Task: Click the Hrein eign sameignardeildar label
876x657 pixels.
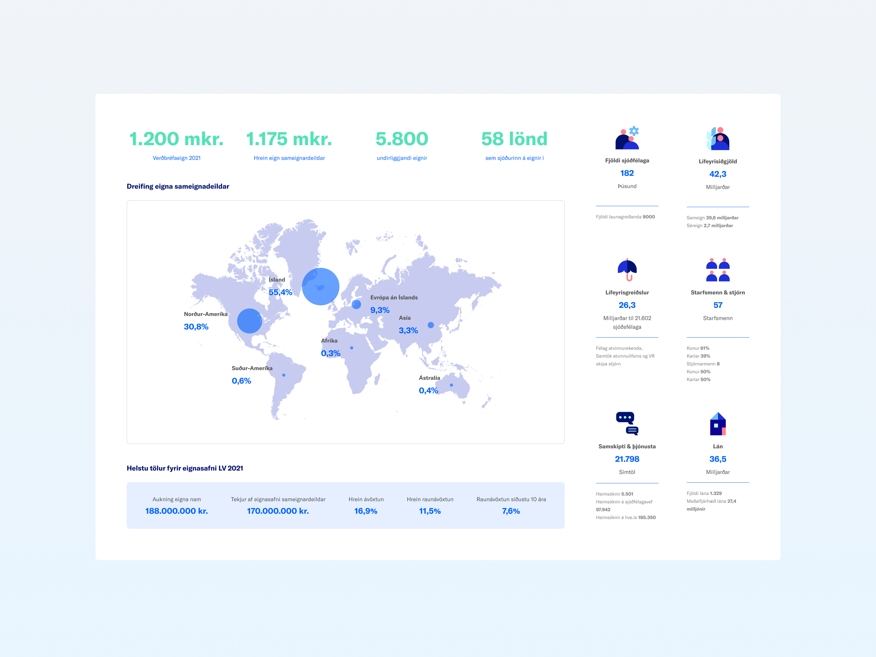Action: click(x=289, y=158)
